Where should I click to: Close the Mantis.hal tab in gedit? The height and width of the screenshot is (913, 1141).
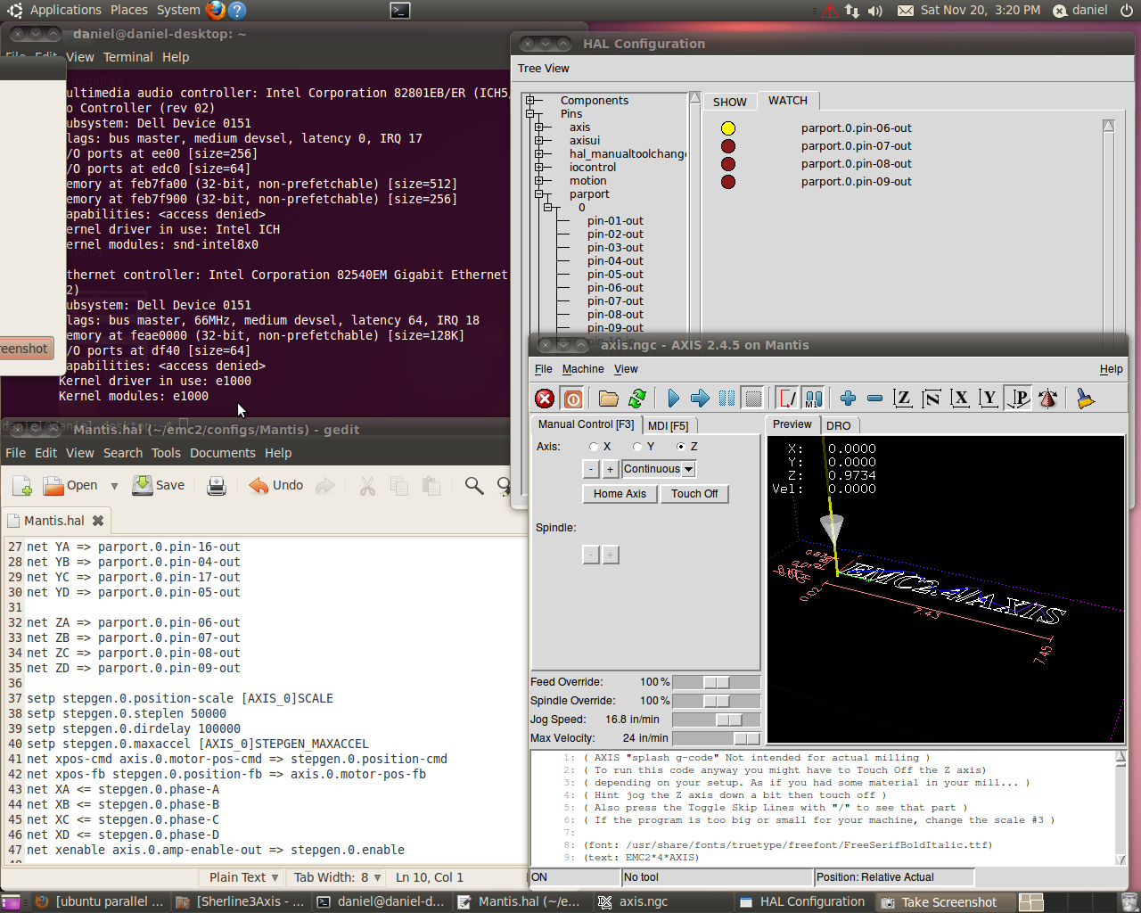[x=98, y=521]
